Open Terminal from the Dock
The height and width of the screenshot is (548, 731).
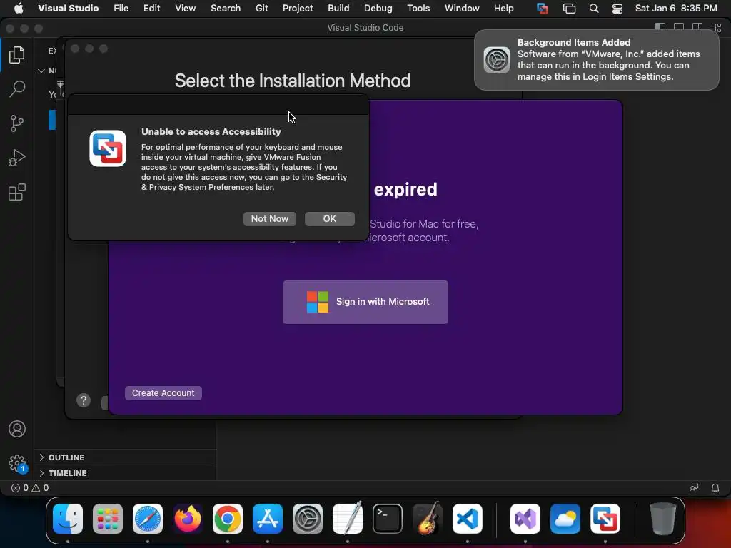pyautogui.click(x=388, y=519)
